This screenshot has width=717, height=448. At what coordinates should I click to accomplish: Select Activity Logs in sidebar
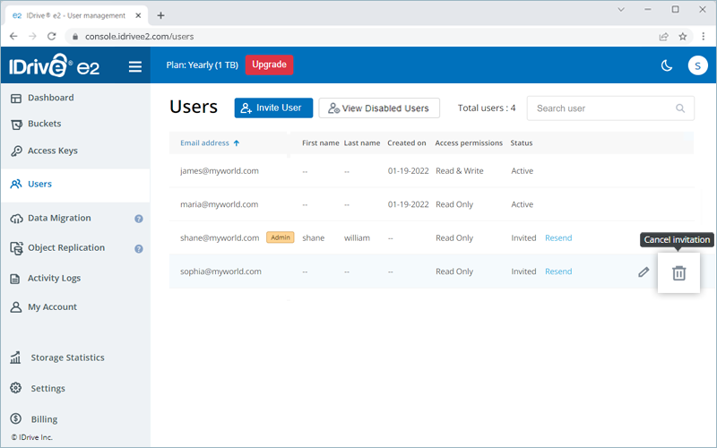pos(54,278)
